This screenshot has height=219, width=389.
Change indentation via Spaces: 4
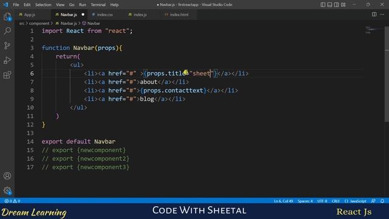pos(305,201)
